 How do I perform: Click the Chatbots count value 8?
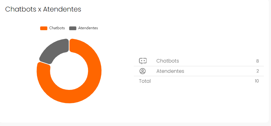point(257,61)
